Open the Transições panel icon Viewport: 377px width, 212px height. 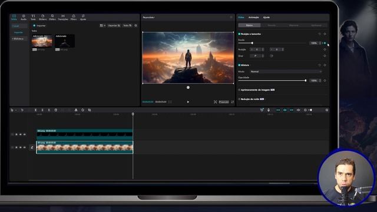[x=63, y=17]
